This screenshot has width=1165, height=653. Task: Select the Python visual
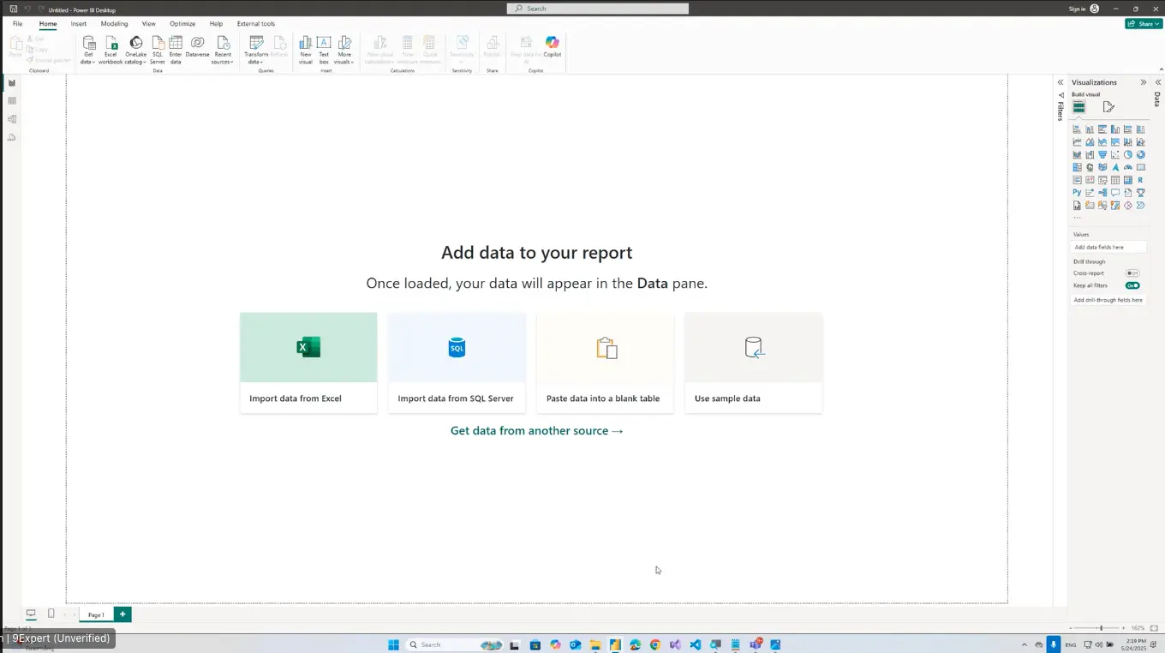pos(1077,193)
